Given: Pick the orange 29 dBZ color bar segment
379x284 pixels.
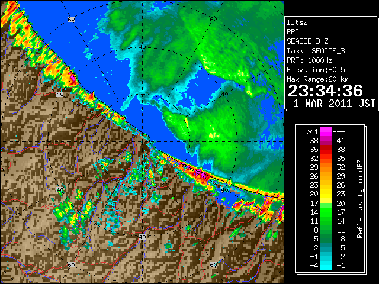Looking at the screenshot, I should (x=326, y=167).
